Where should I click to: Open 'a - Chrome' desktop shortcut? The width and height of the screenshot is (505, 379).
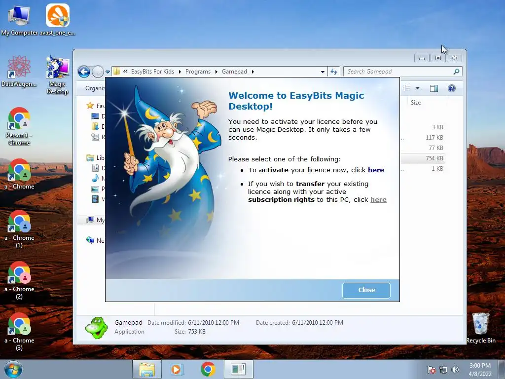pyautogui.click(x=19, y=174)
